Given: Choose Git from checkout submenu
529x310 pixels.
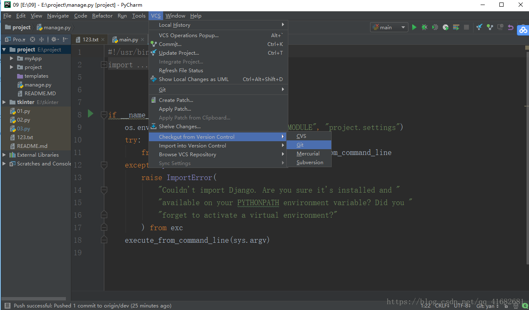Looking at the screenshot, I should [x=309, y=145].
